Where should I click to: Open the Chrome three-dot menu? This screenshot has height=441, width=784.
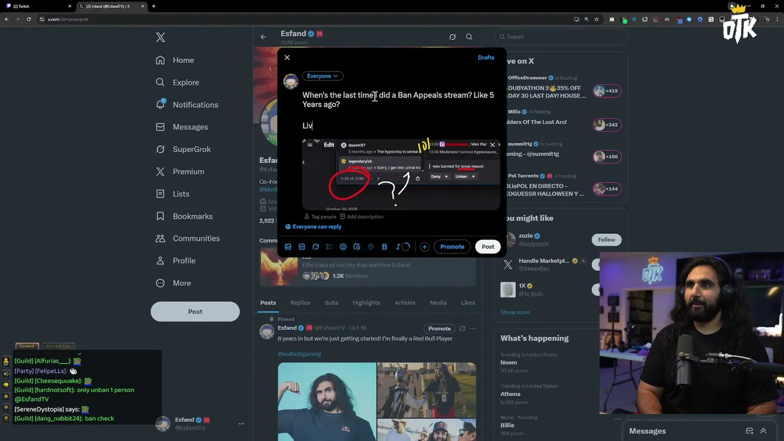click(778, 19)
